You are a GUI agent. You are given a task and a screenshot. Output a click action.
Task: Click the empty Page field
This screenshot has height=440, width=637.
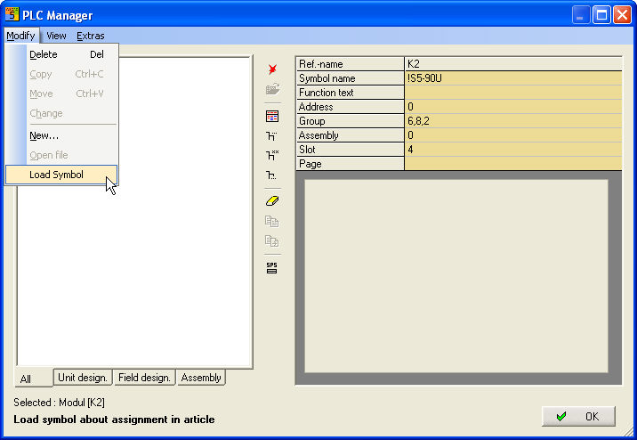point(513,164)
